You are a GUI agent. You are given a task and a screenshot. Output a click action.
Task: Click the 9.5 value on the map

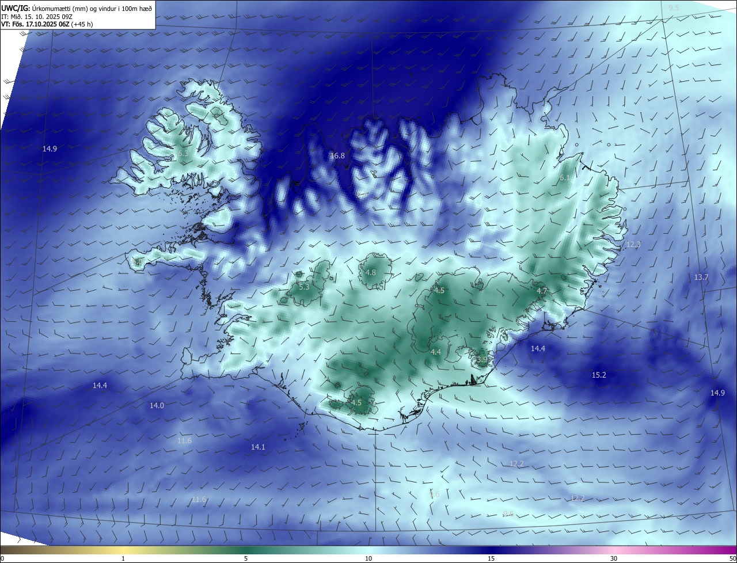click(674, 8)
